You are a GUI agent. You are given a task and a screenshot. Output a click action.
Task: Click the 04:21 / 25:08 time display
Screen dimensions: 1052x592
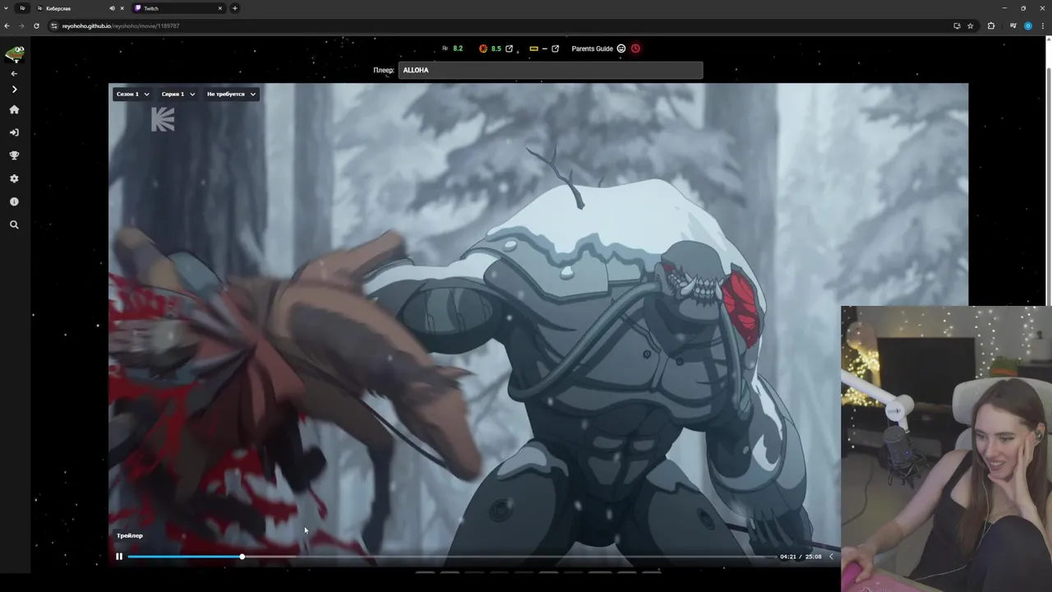pos(801,557)
